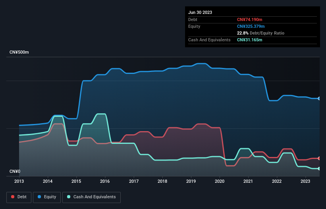Click the CN¥0 y-axis label
This screenshot has height=209, width=326.
pos(15,171)
